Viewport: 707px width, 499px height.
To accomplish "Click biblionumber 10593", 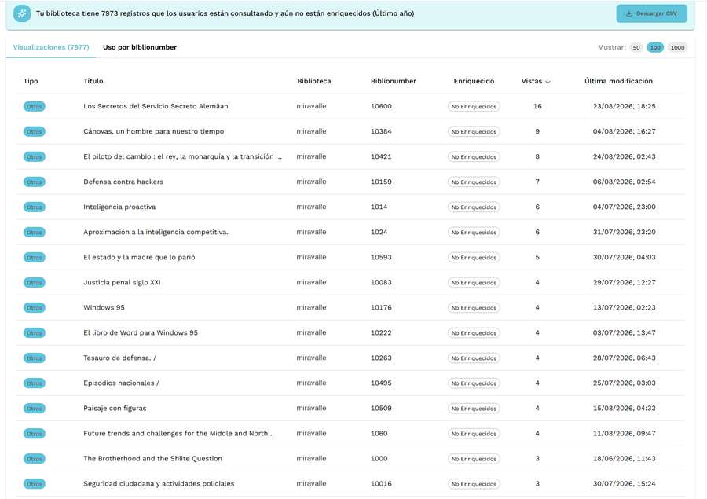I will point(381,257).
